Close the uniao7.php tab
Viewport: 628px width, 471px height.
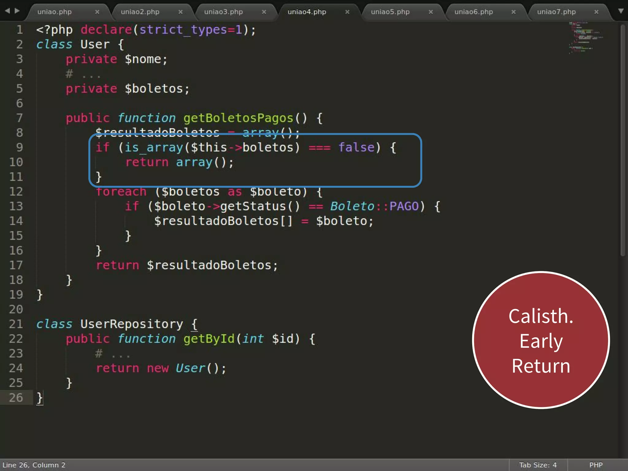pos(596,12)
